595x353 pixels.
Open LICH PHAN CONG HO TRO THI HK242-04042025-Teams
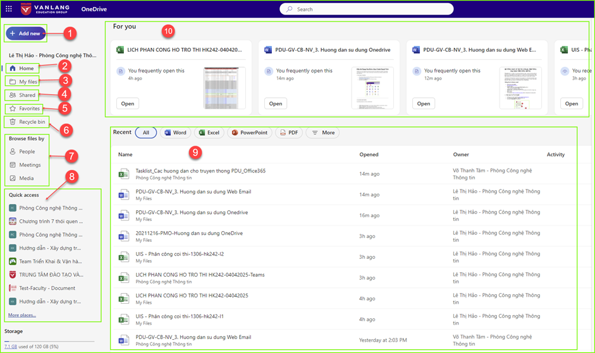coord(200,275)
